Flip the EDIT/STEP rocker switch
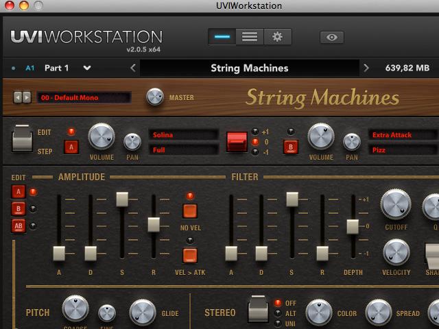This screenshot has height=329, width=439. click(x=22, y=138)
